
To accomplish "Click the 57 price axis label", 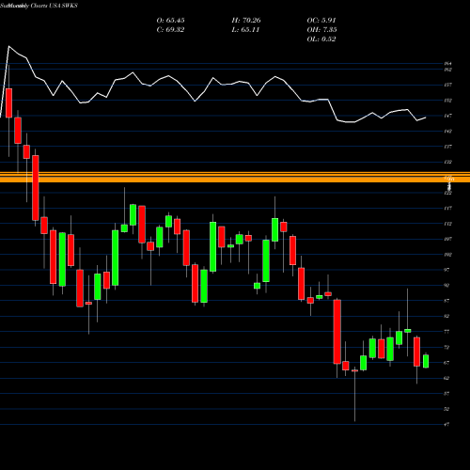I will click(x=446, y=393).
